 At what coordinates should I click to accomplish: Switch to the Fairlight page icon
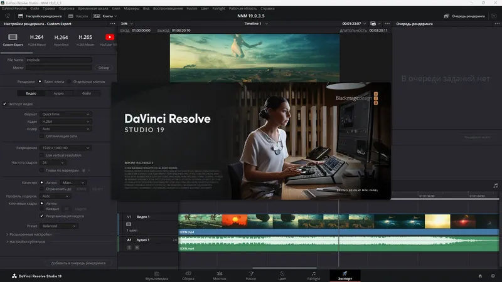click(x=313, y=274)
